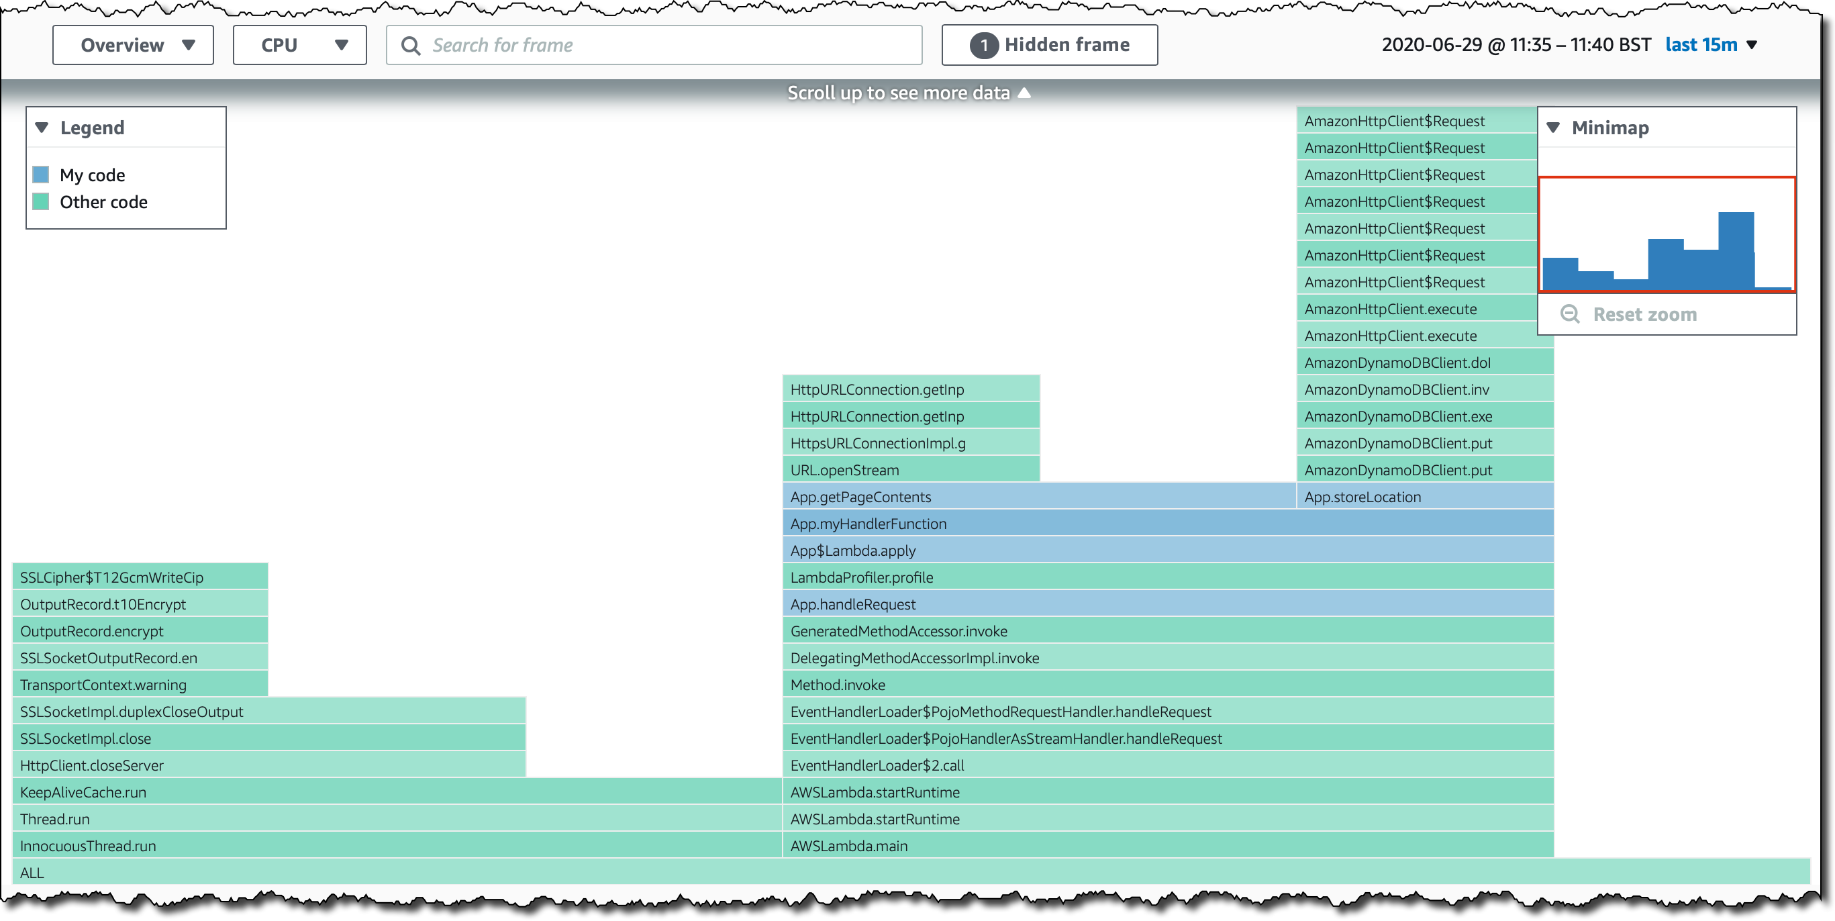Image resolution: width=1835 pixels, height=921 pixels.
Task: Click the My code blue swatch
Action: [42, 175]
